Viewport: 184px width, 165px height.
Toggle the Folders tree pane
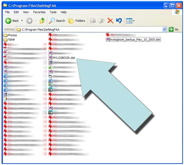tap(77, 21)
